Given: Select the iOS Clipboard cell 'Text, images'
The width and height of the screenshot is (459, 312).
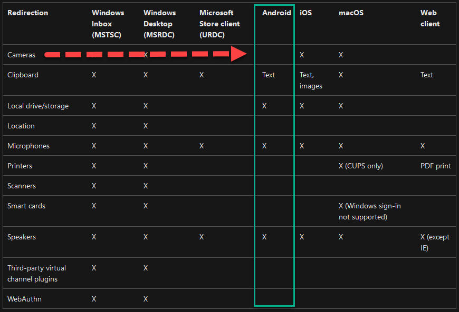Looking at the screenshot, I should [311, 80].
